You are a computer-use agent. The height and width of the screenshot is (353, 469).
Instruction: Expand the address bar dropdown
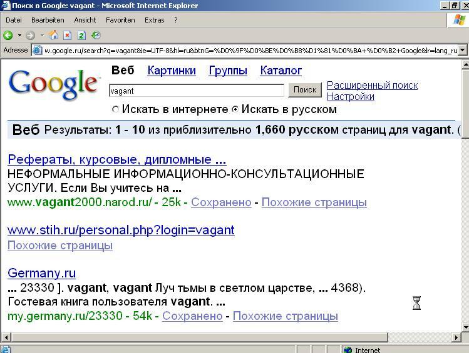463,50
